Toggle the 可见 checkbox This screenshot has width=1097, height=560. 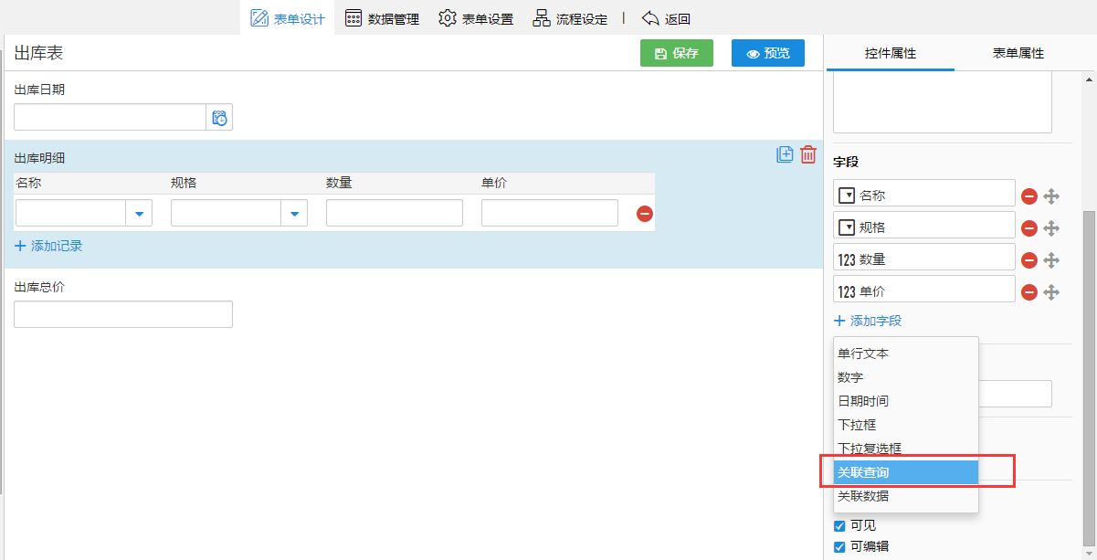click(839, 526)
